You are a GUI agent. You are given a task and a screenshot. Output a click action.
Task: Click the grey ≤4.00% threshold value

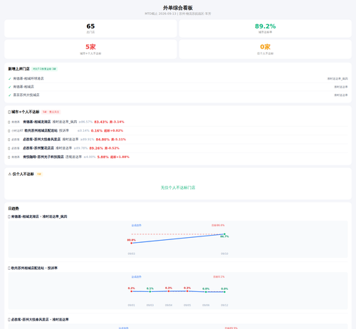pyautogui.click(x=90, y=157)
